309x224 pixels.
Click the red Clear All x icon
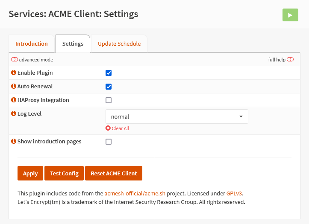click(x=108, y=128)
